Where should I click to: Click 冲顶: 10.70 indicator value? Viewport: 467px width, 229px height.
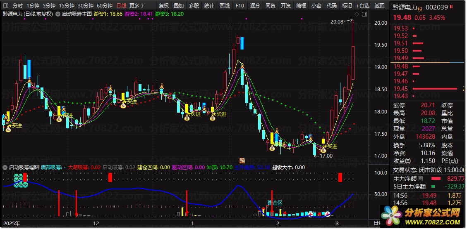(219, 168)
